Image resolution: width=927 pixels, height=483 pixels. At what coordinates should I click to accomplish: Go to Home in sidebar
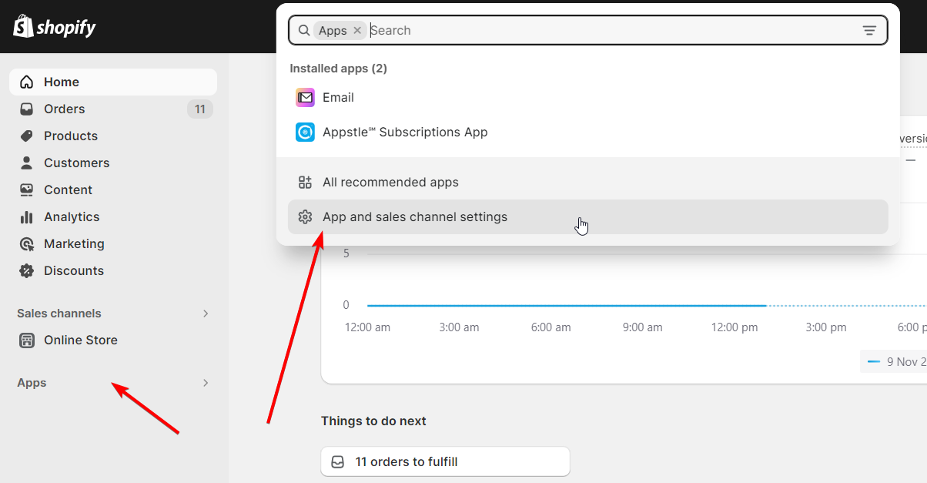click(113, 82)
